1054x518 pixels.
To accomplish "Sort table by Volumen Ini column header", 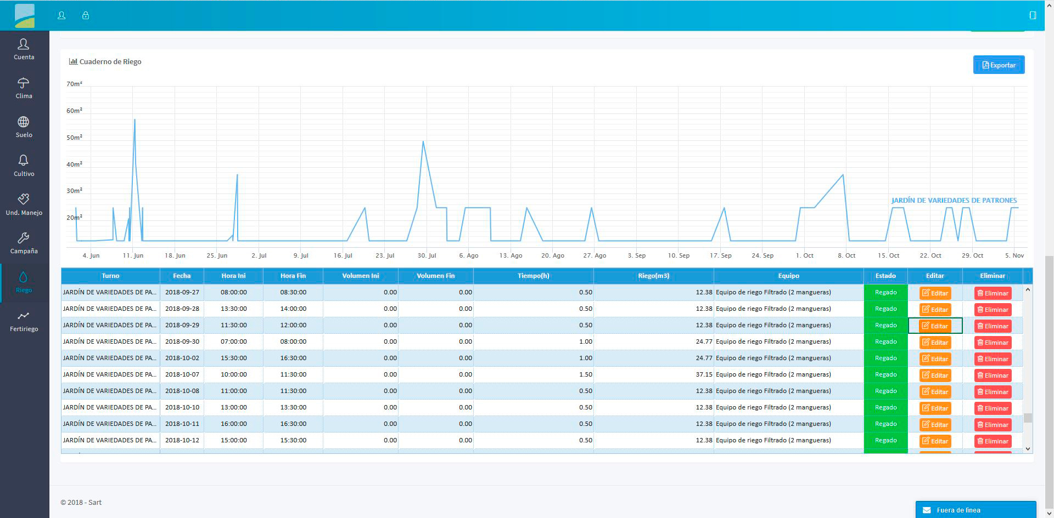I will click(x=361, y=276).
